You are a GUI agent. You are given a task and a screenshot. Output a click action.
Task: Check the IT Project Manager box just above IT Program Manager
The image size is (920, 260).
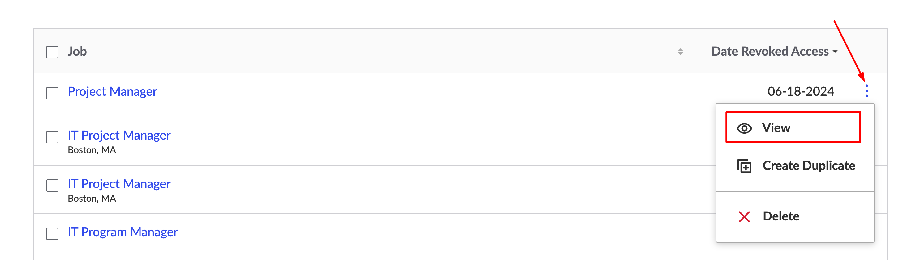(52, 186)
